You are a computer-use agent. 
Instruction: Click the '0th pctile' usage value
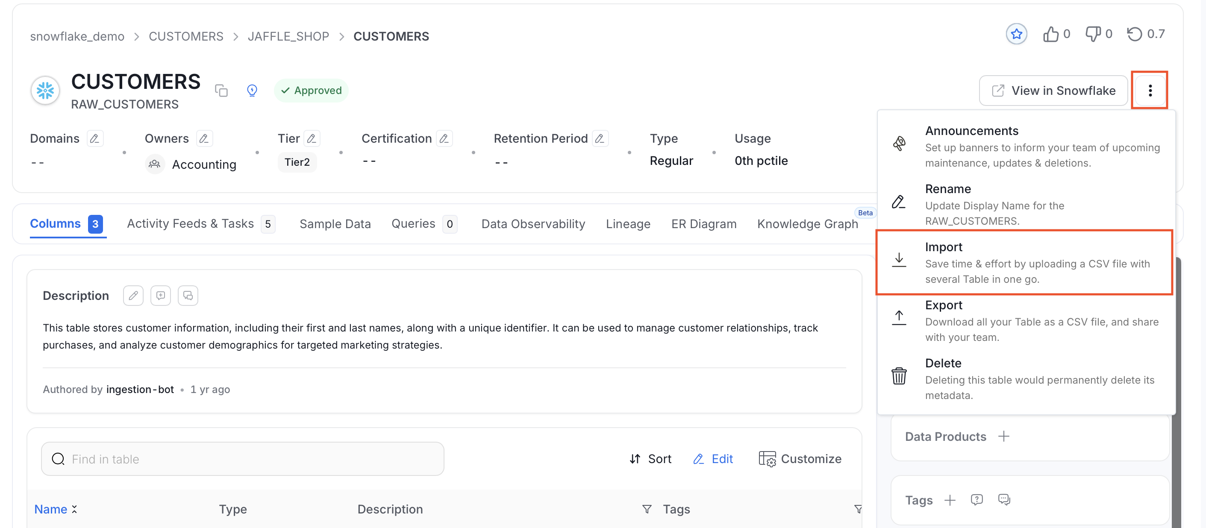click(x=761, y=161)
